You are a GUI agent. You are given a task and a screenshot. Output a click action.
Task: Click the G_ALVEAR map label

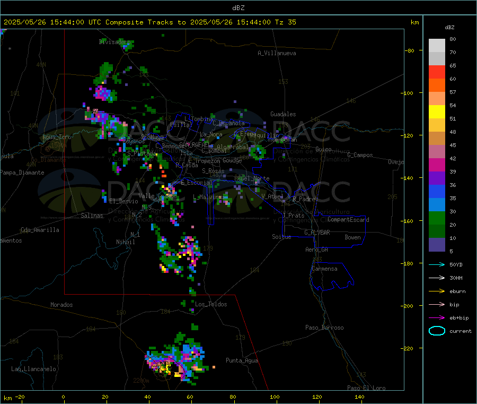point(317,233)
